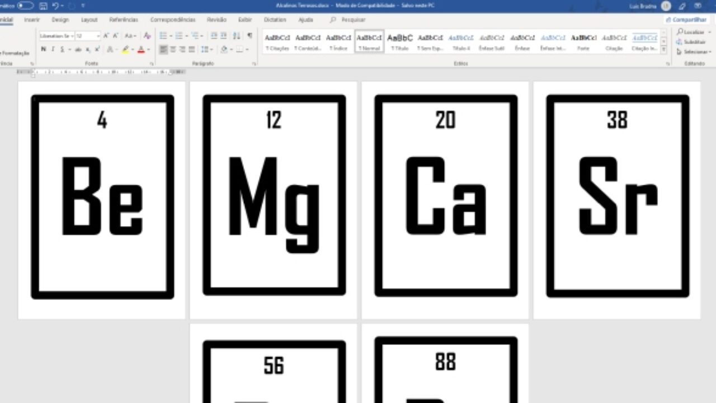The width and height of the screenshot is (716, 403).
Task: Toggle Strikethrough (abc) formatting
Action: (78, 49)
